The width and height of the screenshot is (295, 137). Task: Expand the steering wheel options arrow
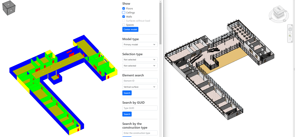[290, 32]
